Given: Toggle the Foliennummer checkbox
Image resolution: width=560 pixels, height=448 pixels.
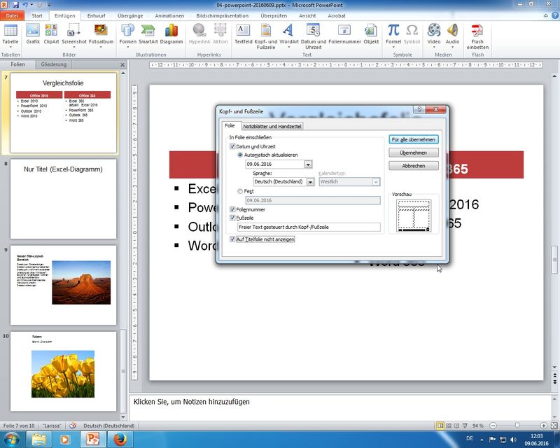Looking at the screenshot, I should coord(233,209).
